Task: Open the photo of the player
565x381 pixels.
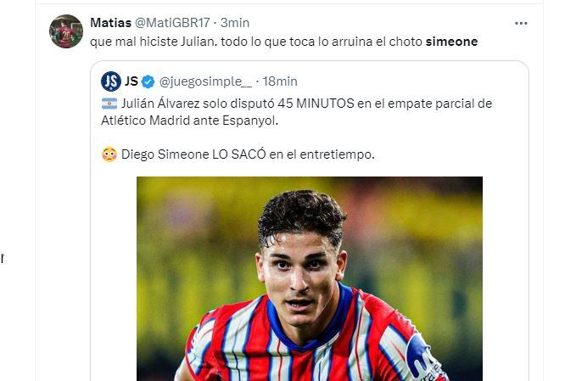Action: (310, 278)
